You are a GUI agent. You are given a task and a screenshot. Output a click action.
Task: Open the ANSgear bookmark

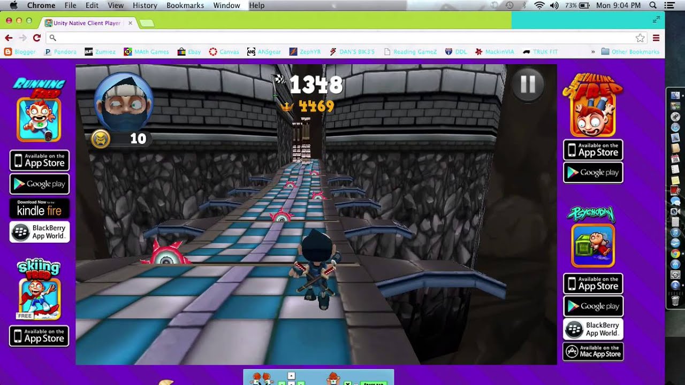tap(264, 52)
